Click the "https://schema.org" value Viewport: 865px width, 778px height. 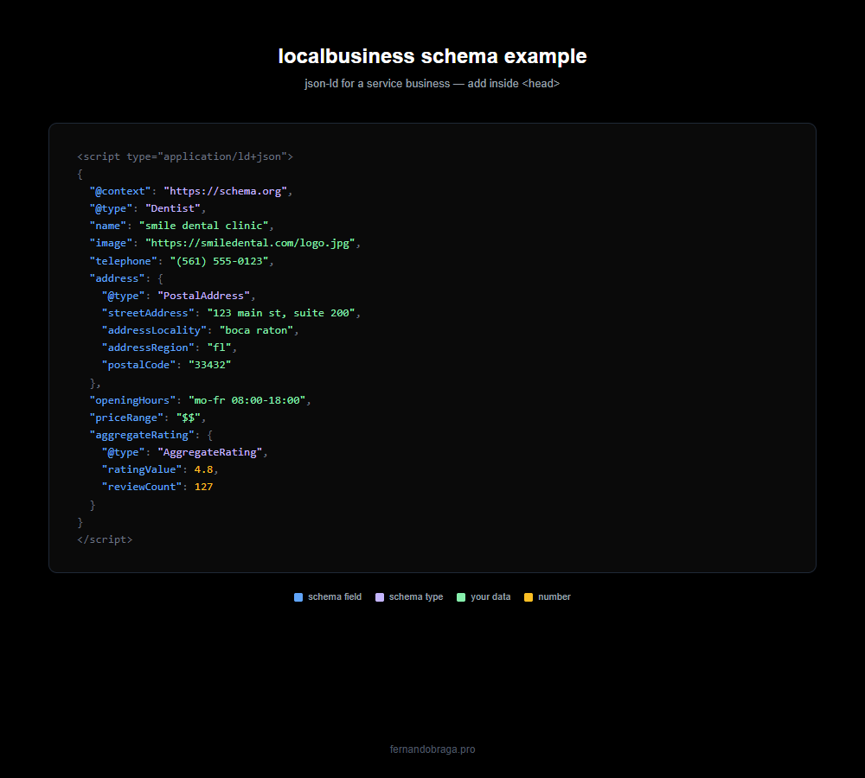click(x=226, y=191)
